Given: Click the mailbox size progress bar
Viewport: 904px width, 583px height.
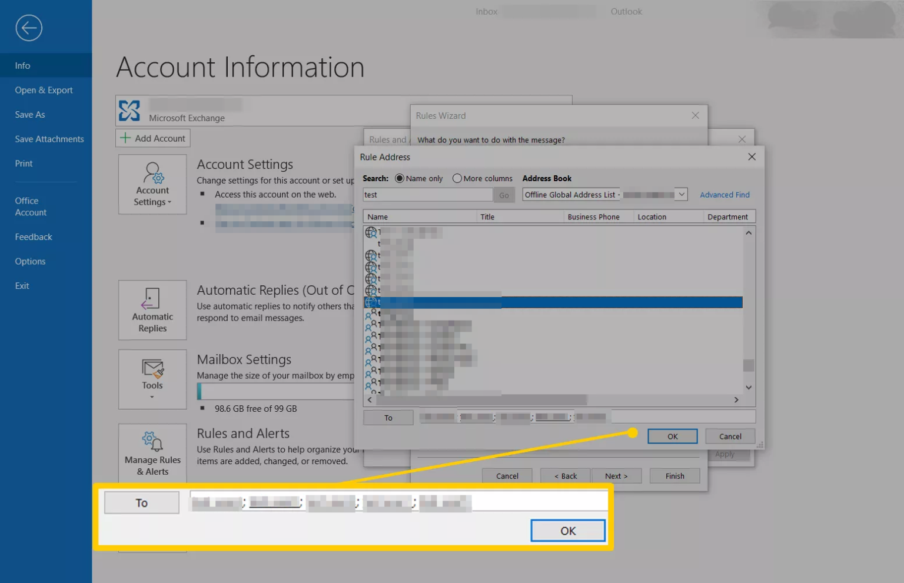Looking at the screenshot, I should click(275, 391).
